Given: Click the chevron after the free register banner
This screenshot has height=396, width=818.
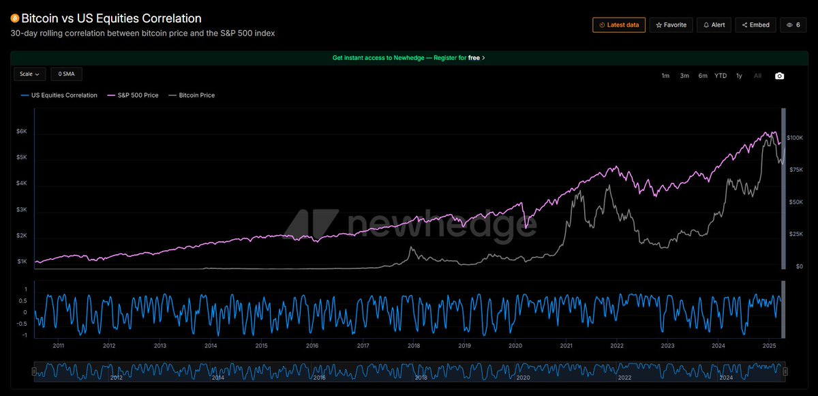Looking at the screenshot, I should point(483,58).
